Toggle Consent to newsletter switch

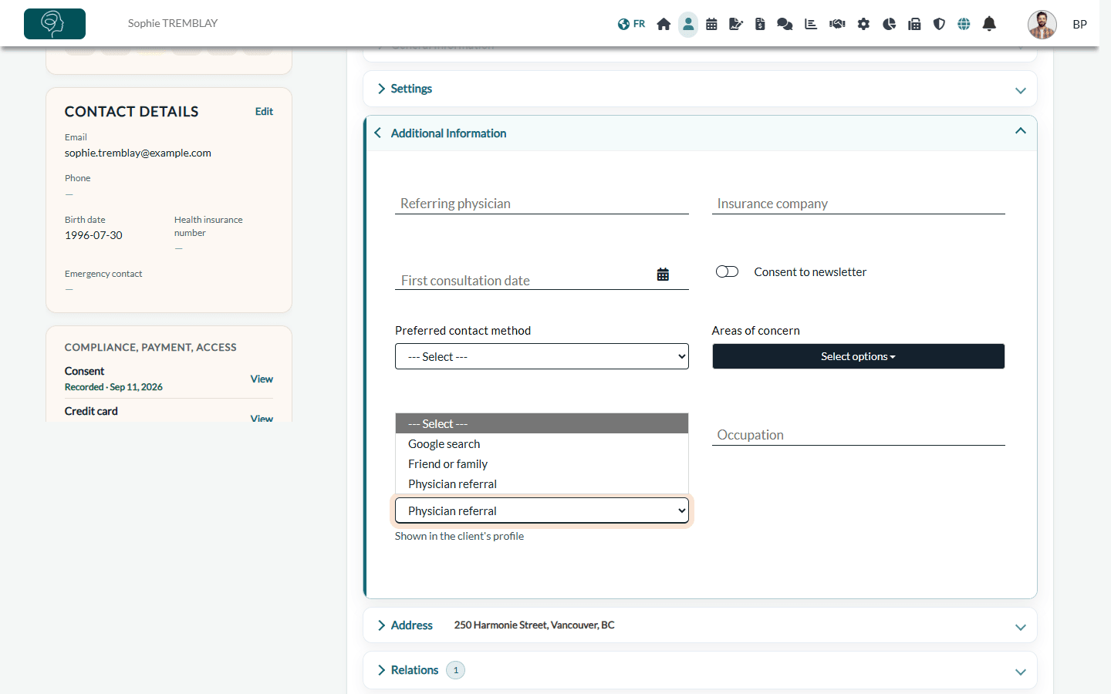point(727,271)
